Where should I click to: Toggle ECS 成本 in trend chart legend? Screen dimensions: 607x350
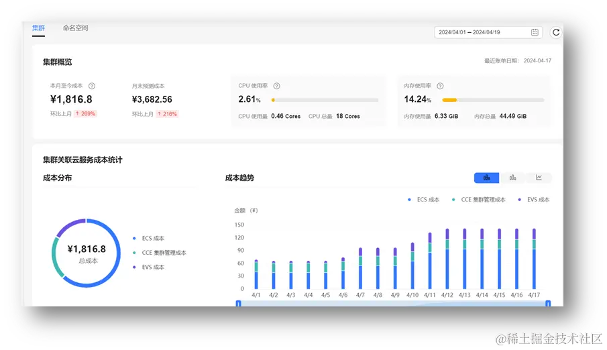click(x=423, y=200)
